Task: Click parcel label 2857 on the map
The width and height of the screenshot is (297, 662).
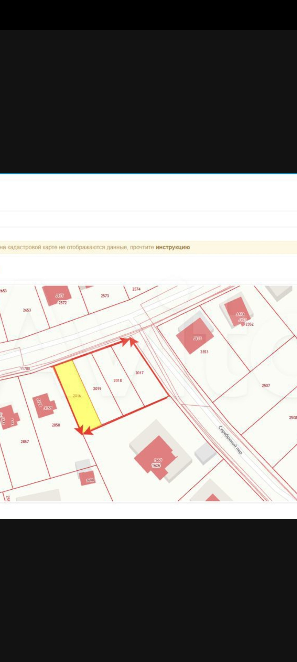Action: (25, 441)
